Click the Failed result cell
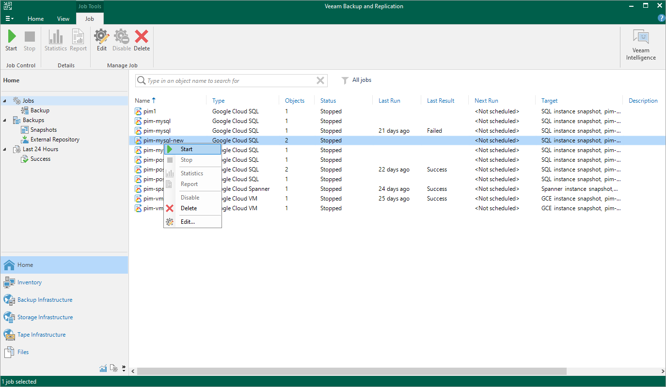Screen dimensions: 666x387 point(434,131)
